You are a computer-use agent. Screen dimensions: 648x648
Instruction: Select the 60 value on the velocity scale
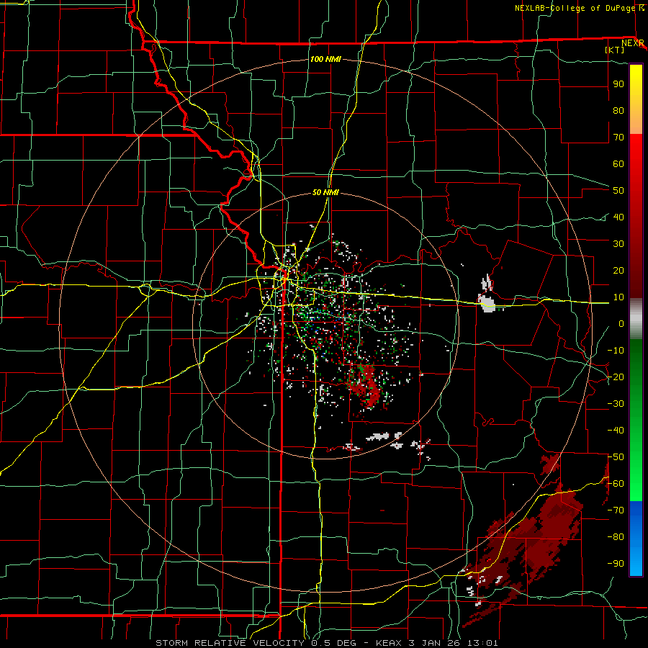(618, 163)
